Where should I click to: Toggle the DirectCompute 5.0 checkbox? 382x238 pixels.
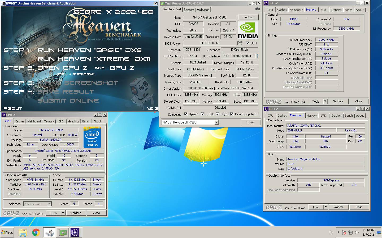[x=232, y=114]
